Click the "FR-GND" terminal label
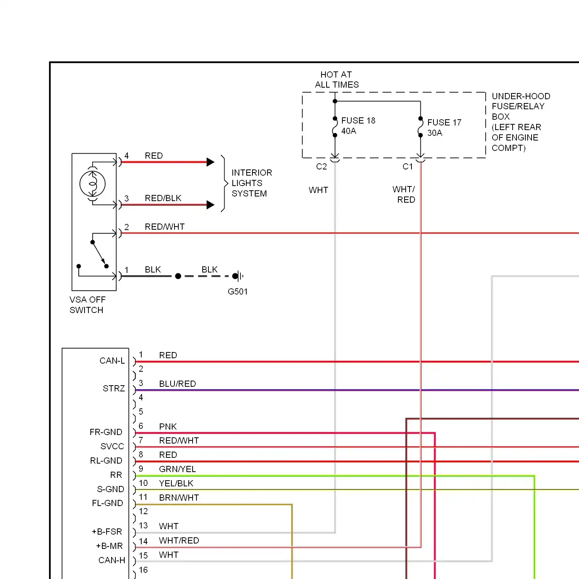Screen dimensions: 579x579 (106, 432)
